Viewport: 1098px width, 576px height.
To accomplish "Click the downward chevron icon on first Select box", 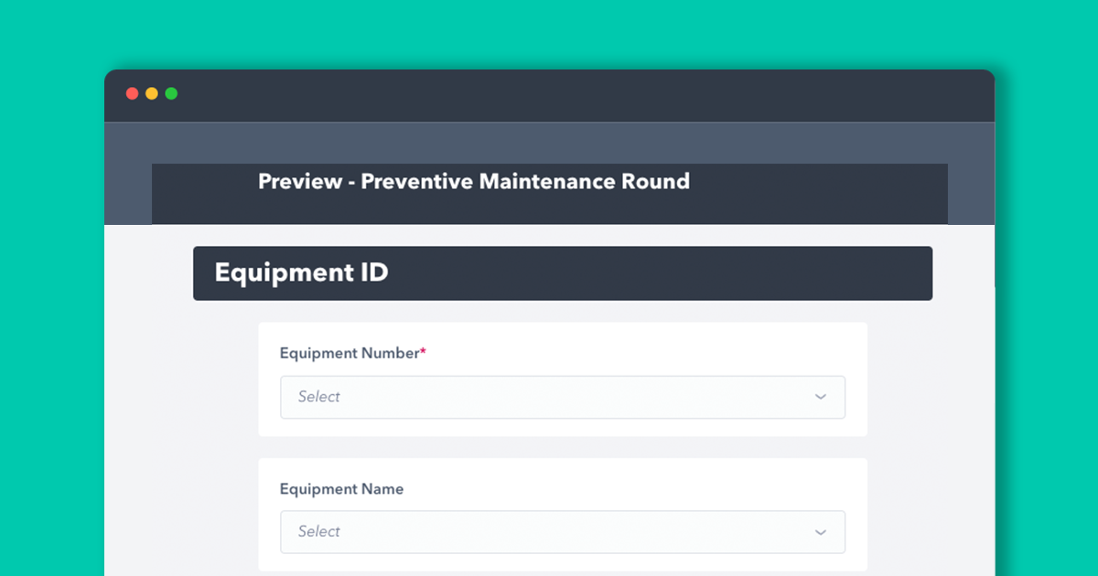I will [x=821, y=397].
